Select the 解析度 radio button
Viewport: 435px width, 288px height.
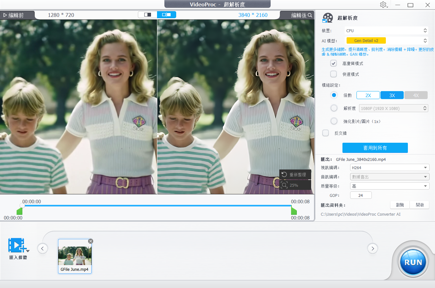tap(334, 108)
